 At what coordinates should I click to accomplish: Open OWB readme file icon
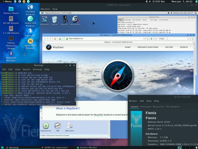coord(70,126)
